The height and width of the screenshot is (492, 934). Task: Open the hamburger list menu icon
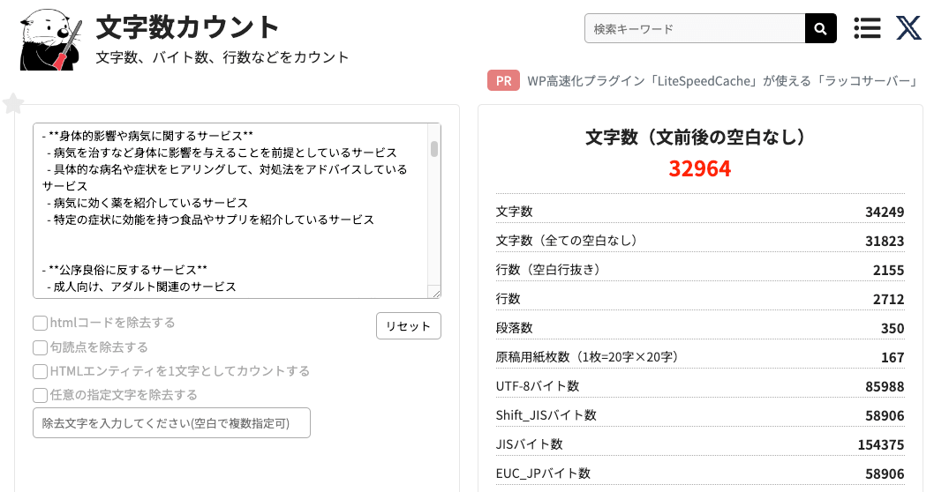click(867, 29)
